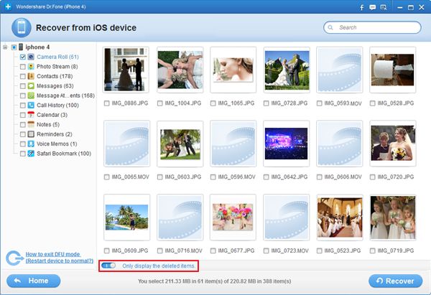The image size is (431, 295).
Task: Click the Message Attachments icon
Action: [x=31, y=95]
